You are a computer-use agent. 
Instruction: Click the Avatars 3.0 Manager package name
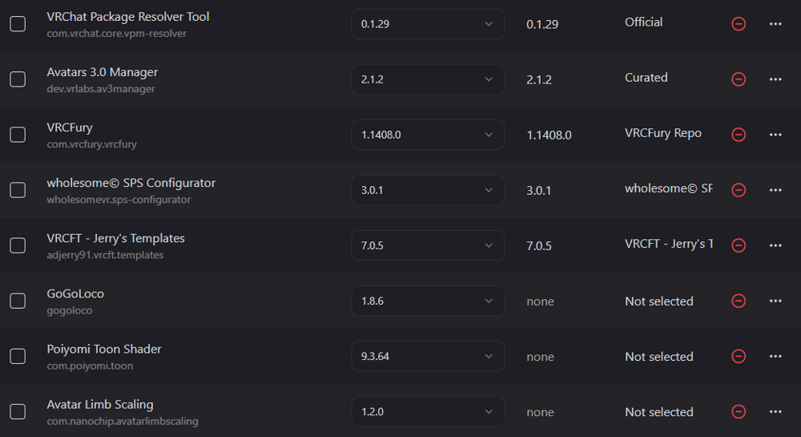pos(103,72)
